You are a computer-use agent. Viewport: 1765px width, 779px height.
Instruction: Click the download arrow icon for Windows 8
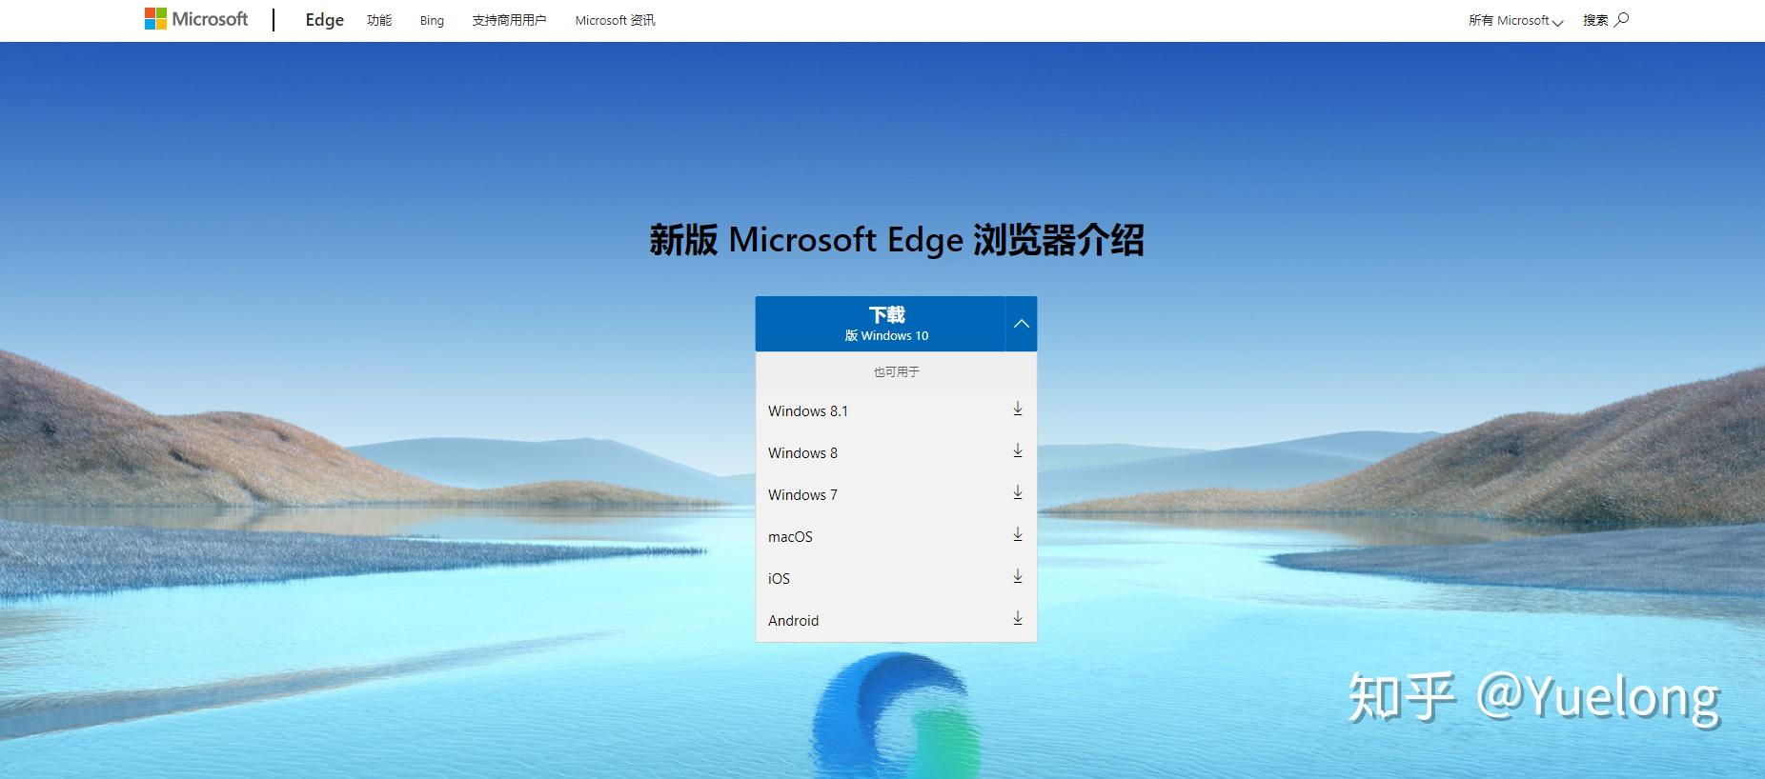pyautogui.click(x=1017, y=450)
